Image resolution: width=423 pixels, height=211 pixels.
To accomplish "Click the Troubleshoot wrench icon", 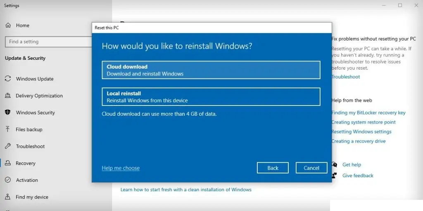I will click(8, 146).
